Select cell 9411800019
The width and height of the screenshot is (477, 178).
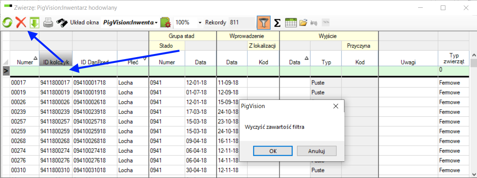56,92
